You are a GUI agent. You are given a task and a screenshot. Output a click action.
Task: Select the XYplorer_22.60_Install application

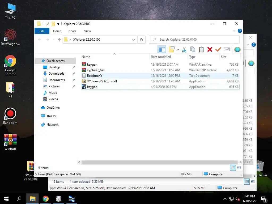160,81
